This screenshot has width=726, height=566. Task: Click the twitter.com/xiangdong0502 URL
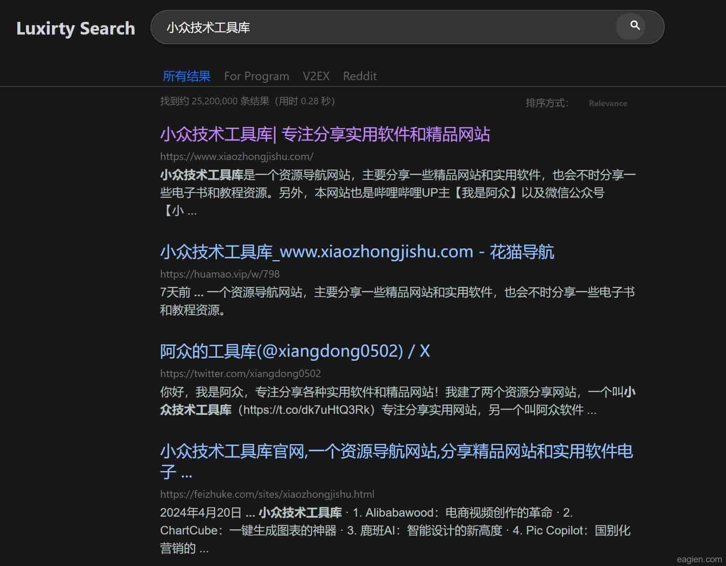240,374
